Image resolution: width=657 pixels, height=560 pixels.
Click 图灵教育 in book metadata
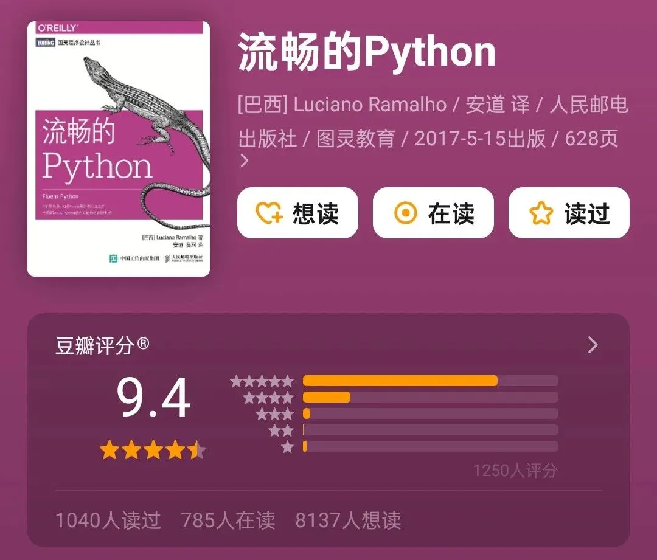tap(356, 138)
